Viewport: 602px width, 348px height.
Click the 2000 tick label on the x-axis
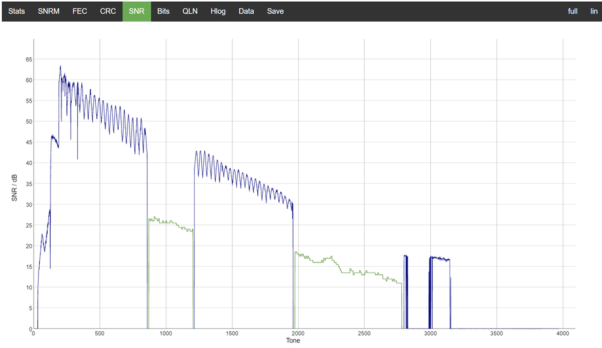(298, 334)
